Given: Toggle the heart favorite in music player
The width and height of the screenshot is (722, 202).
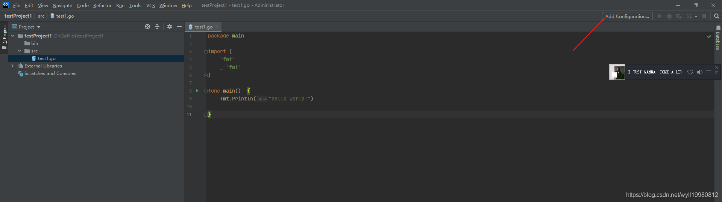Looking at the screenshot, I should (690, 72).
